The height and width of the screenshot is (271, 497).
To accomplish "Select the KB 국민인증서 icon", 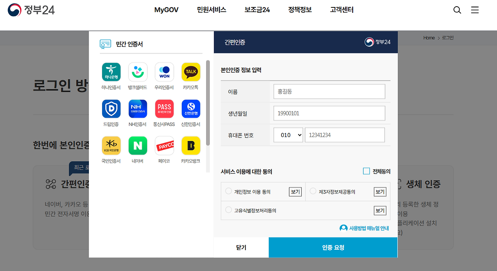I will coord(111,146).
